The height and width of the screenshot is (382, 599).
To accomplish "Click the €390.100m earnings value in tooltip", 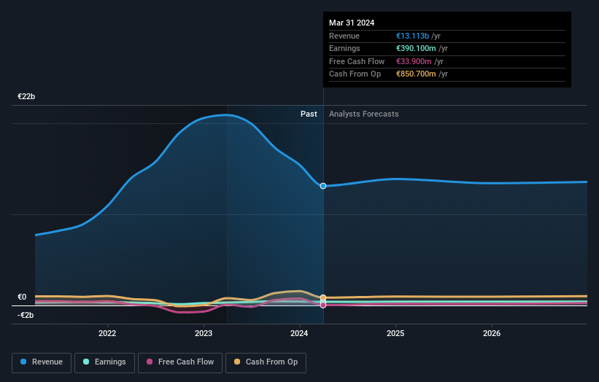I will (416, 48).
